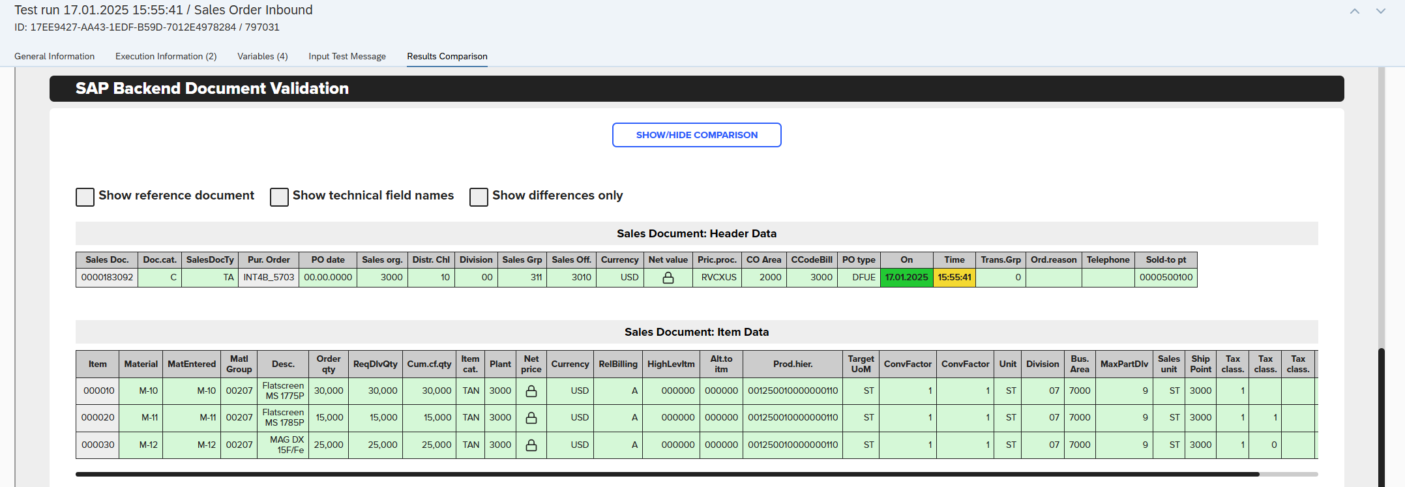Open the Variables (4) tab
This screenshot has width=1405, height=487.
click(x=262, y=57)
